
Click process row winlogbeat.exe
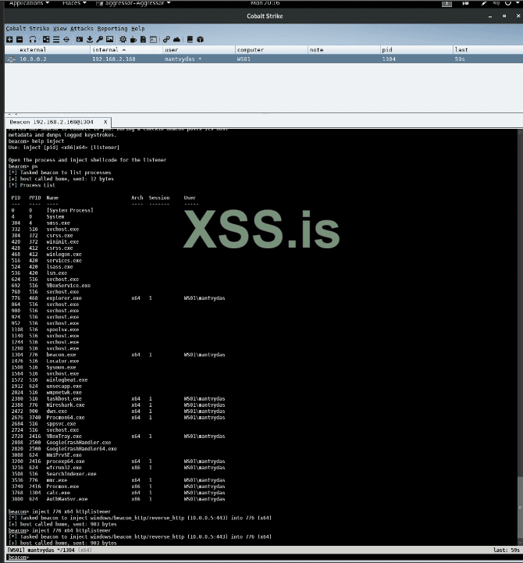coord(49,379)
